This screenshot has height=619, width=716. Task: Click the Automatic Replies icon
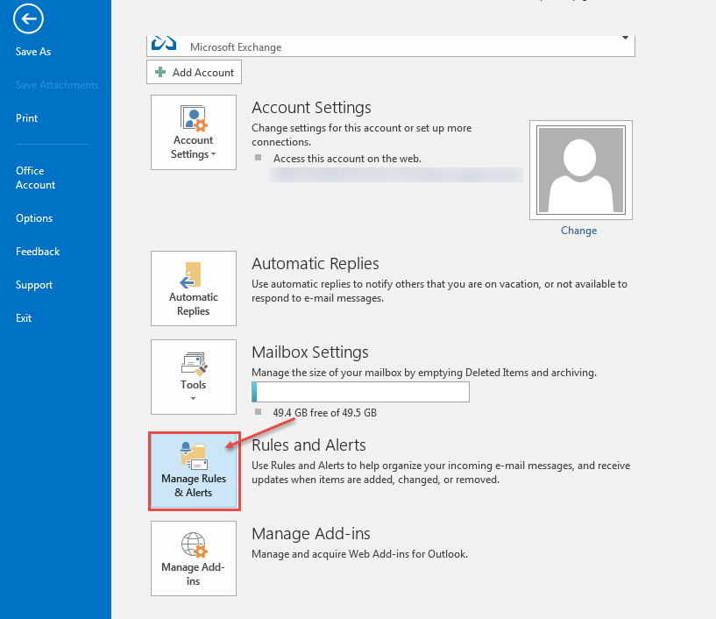pos(194,288)
